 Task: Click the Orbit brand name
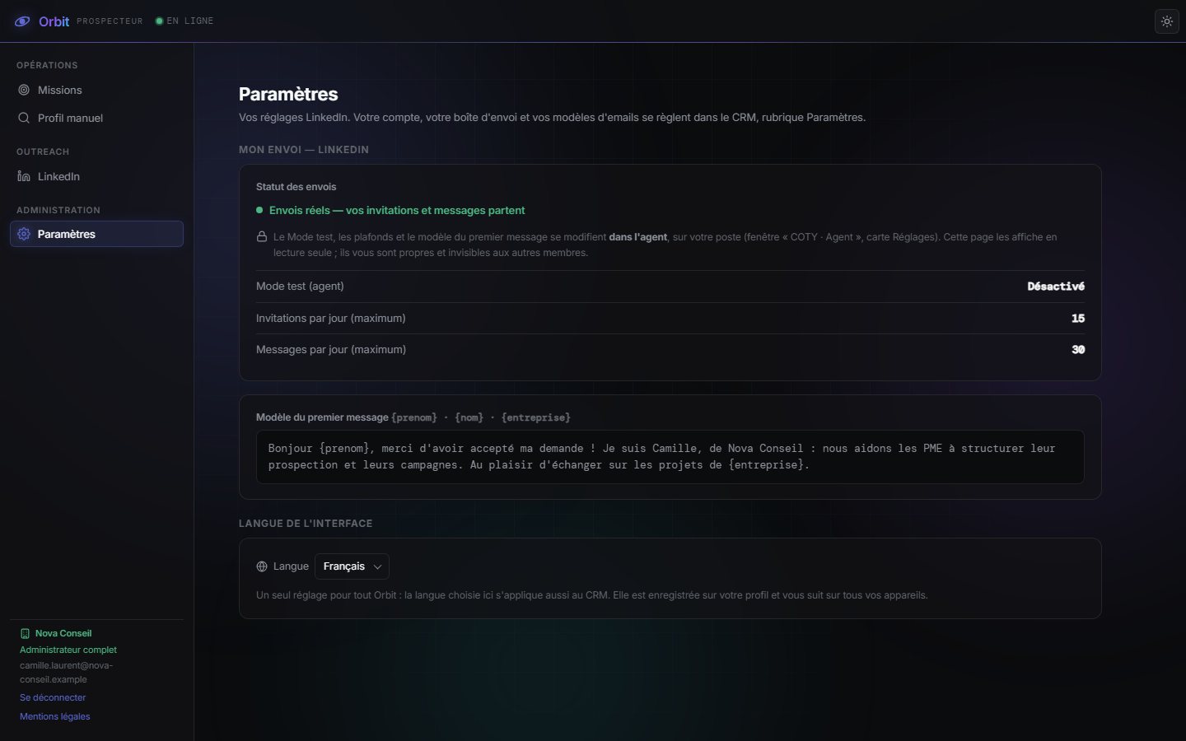point(54,21)
